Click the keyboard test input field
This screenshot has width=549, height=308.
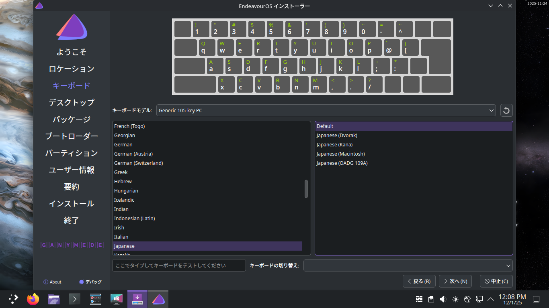coord(179,265)
